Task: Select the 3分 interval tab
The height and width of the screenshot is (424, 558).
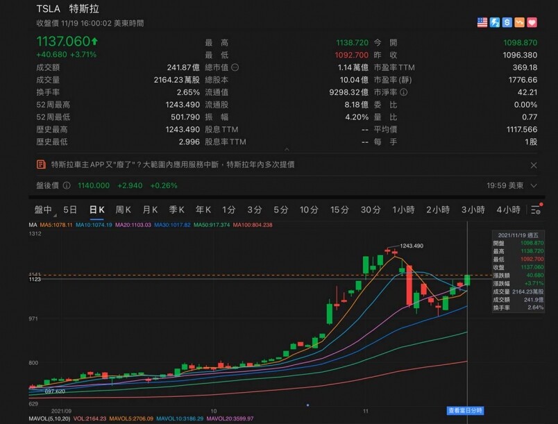Action: click(255, 210)
